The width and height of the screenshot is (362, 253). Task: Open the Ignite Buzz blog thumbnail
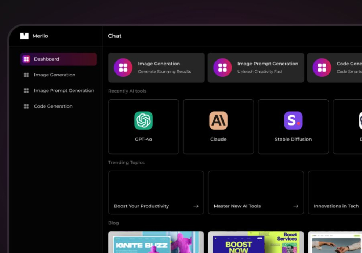tap(156, 243)
